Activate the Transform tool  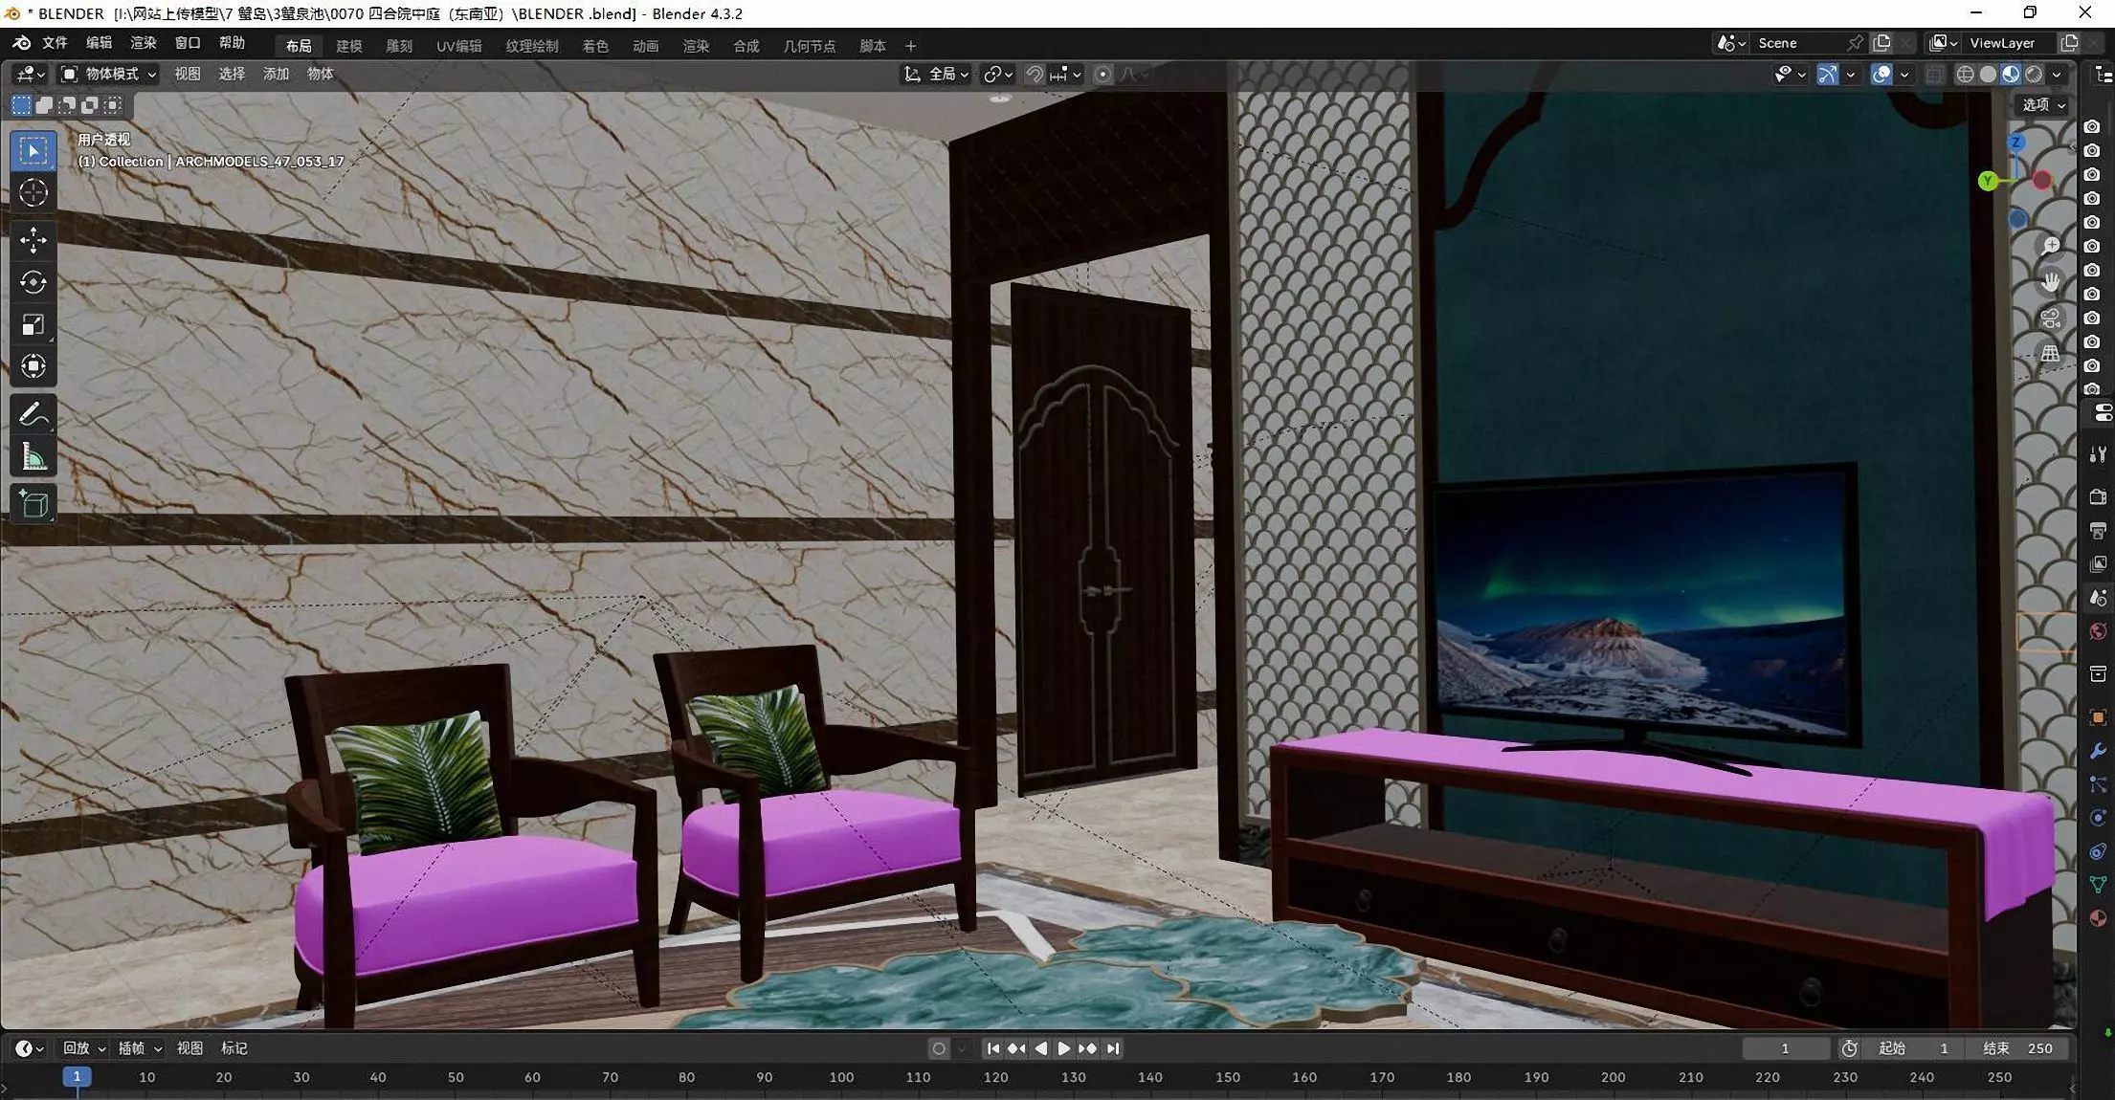click(33, 366)
